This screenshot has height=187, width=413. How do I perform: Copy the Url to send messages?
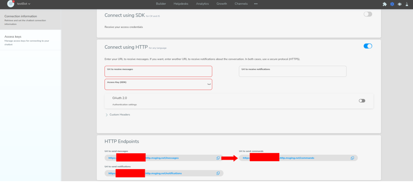(218, 158)
